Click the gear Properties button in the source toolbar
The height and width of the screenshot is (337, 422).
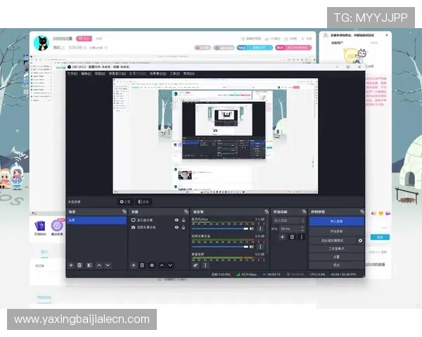tap(125, 201)
